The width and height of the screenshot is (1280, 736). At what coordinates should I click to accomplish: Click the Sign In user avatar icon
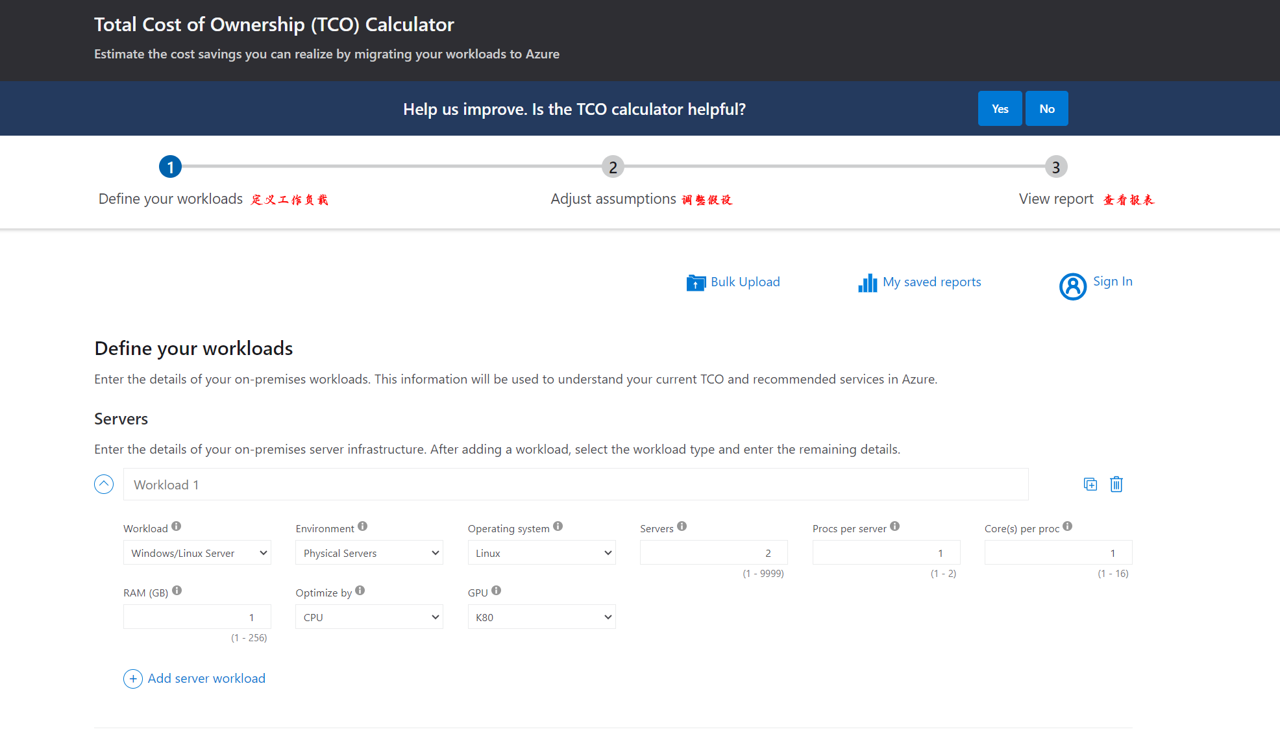(1072, 286)
